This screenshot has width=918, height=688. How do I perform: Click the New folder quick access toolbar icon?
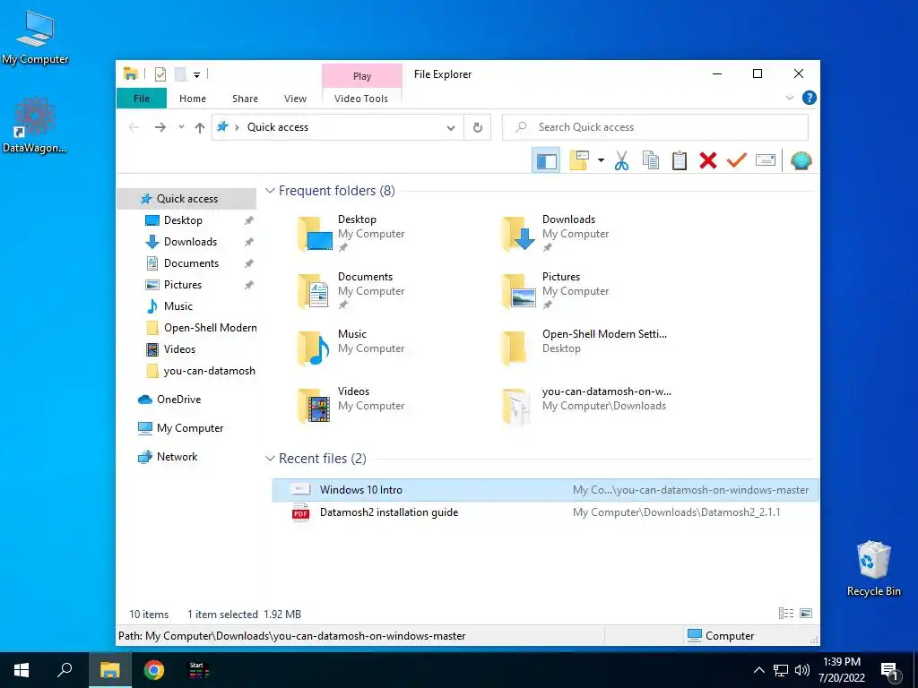click(x=181, y=74)
